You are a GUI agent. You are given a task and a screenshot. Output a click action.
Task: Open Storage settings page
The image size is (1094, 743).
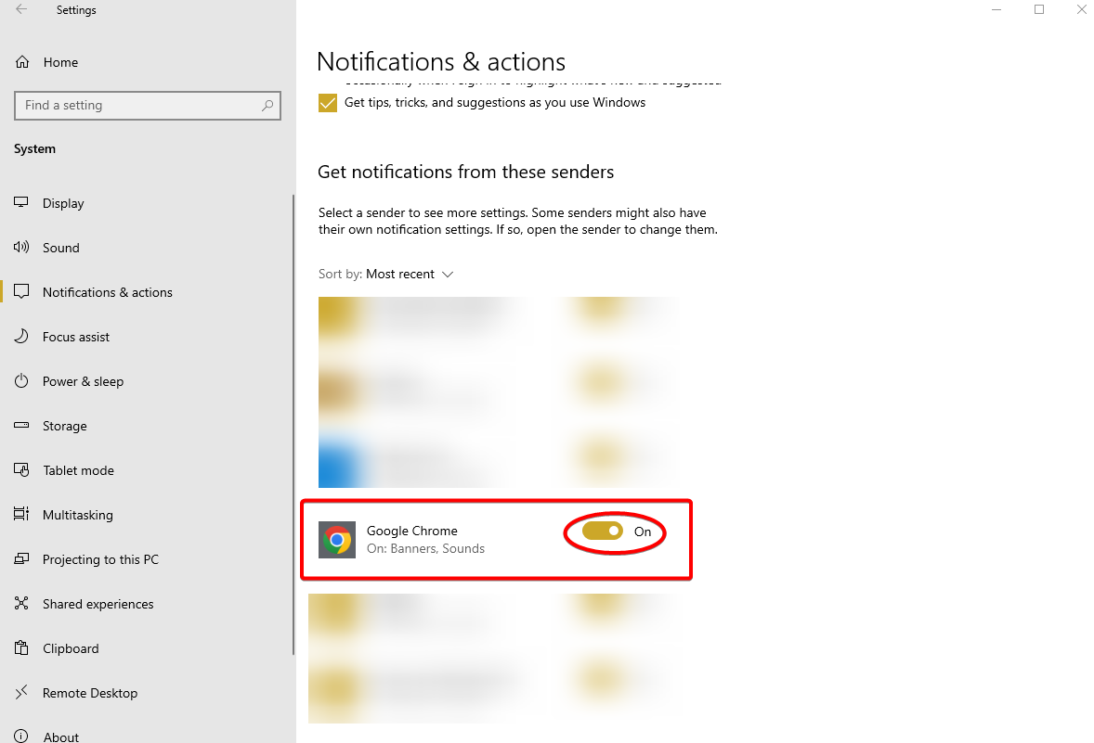click(65, 426)
